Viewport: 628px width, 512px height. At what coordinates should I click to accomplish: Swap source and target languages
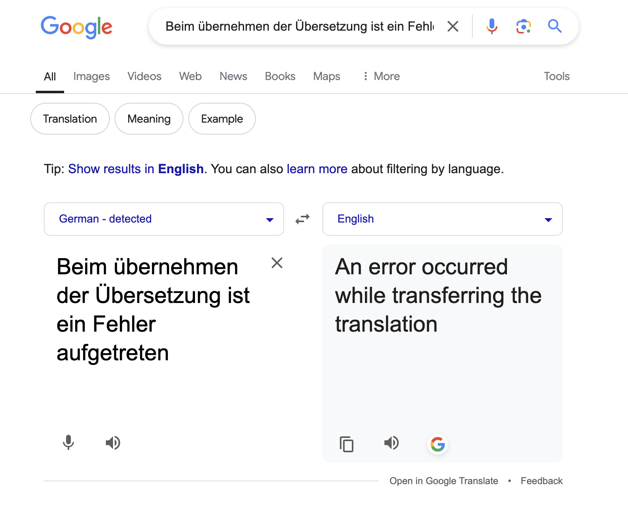pos(302,219)
